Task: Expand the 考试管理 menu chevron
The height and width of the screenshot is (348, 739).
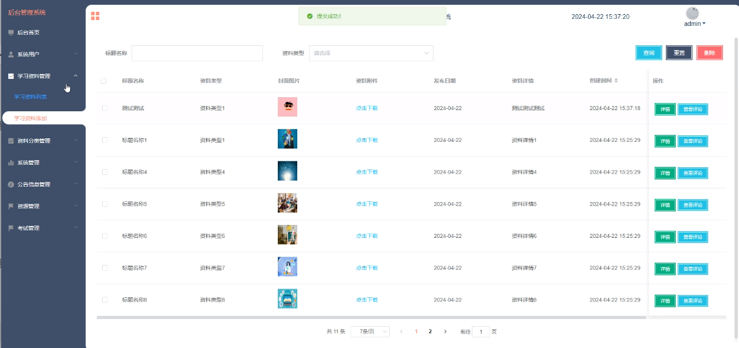Action: [75, 228]
